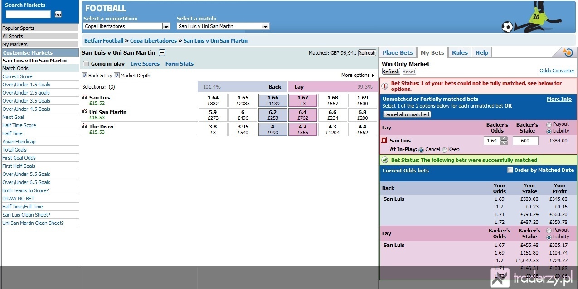Click Refresh under Win Only Market
This screenshot has height=289, width=578.
pos(391,71)
